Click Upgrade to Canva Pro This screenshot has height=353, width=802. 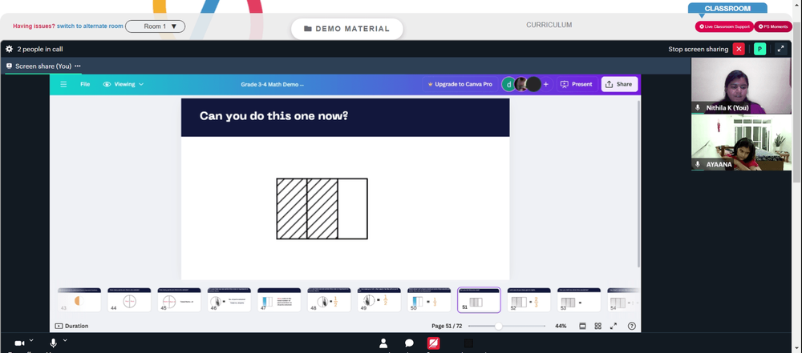click(x=460, y=84)
